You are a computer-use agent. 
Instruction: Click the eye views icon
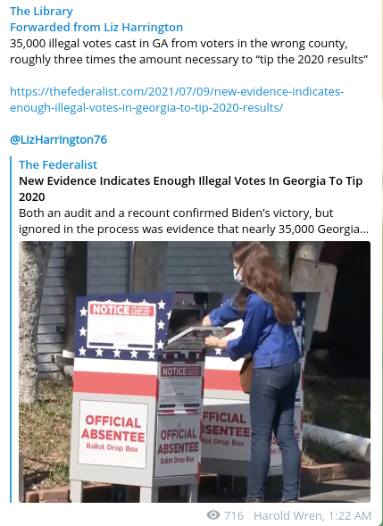[x=213, y=515]
